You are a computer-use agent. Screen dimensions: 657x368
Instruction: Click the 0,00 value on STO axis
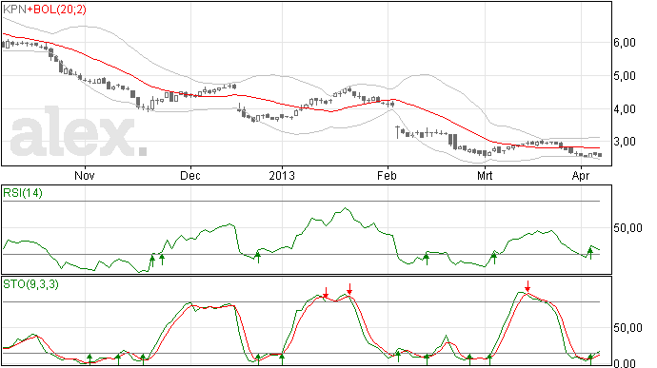pos(625,363)
